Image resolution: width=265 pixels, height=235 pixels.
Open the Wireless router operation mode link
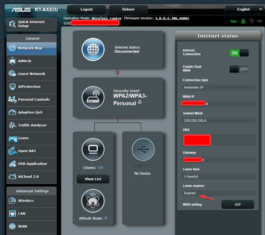tap(107, 18)
